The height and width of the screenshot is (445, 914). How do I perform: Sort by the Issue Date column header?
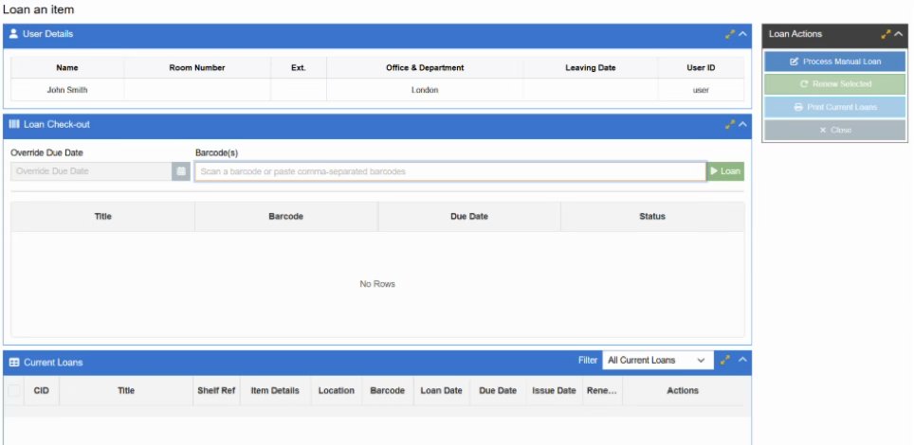(554, 390)
